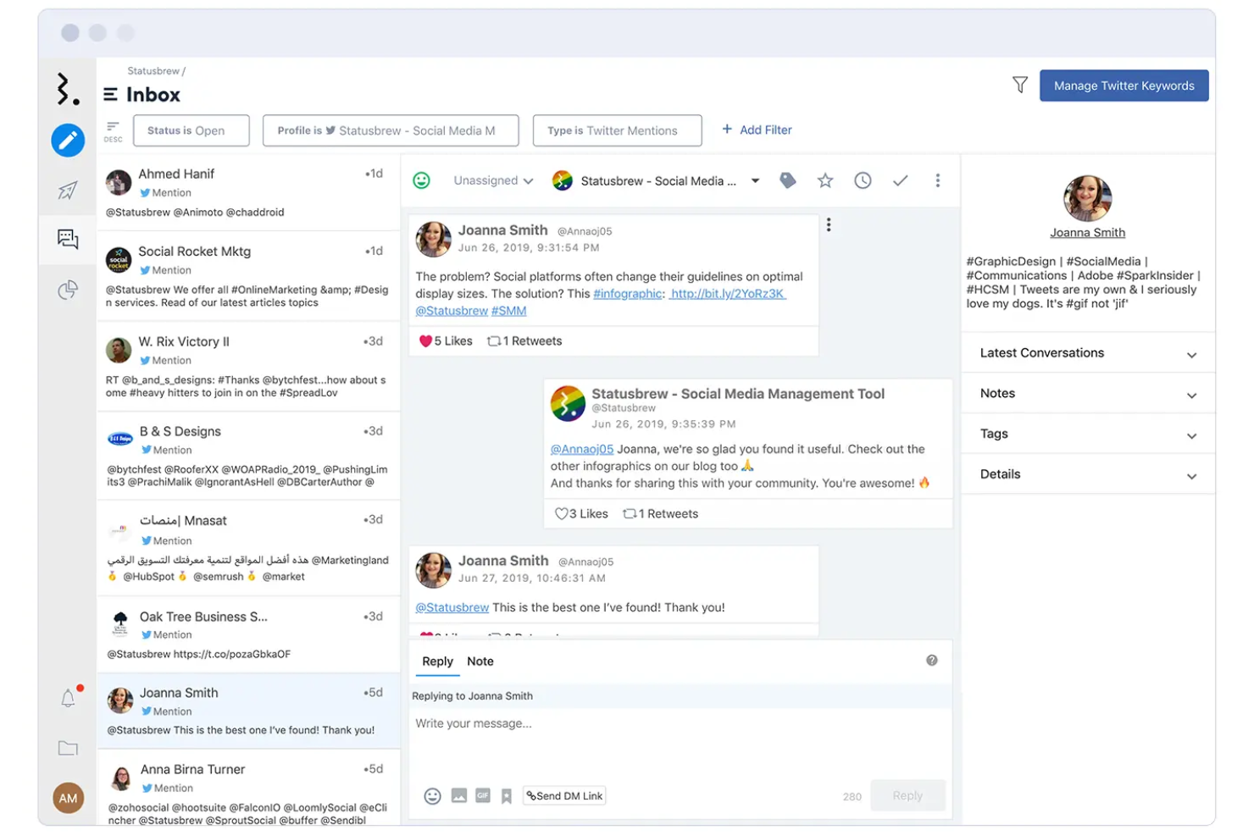
Task: Click the clock snooze icon
Action: tap(863, 180)
